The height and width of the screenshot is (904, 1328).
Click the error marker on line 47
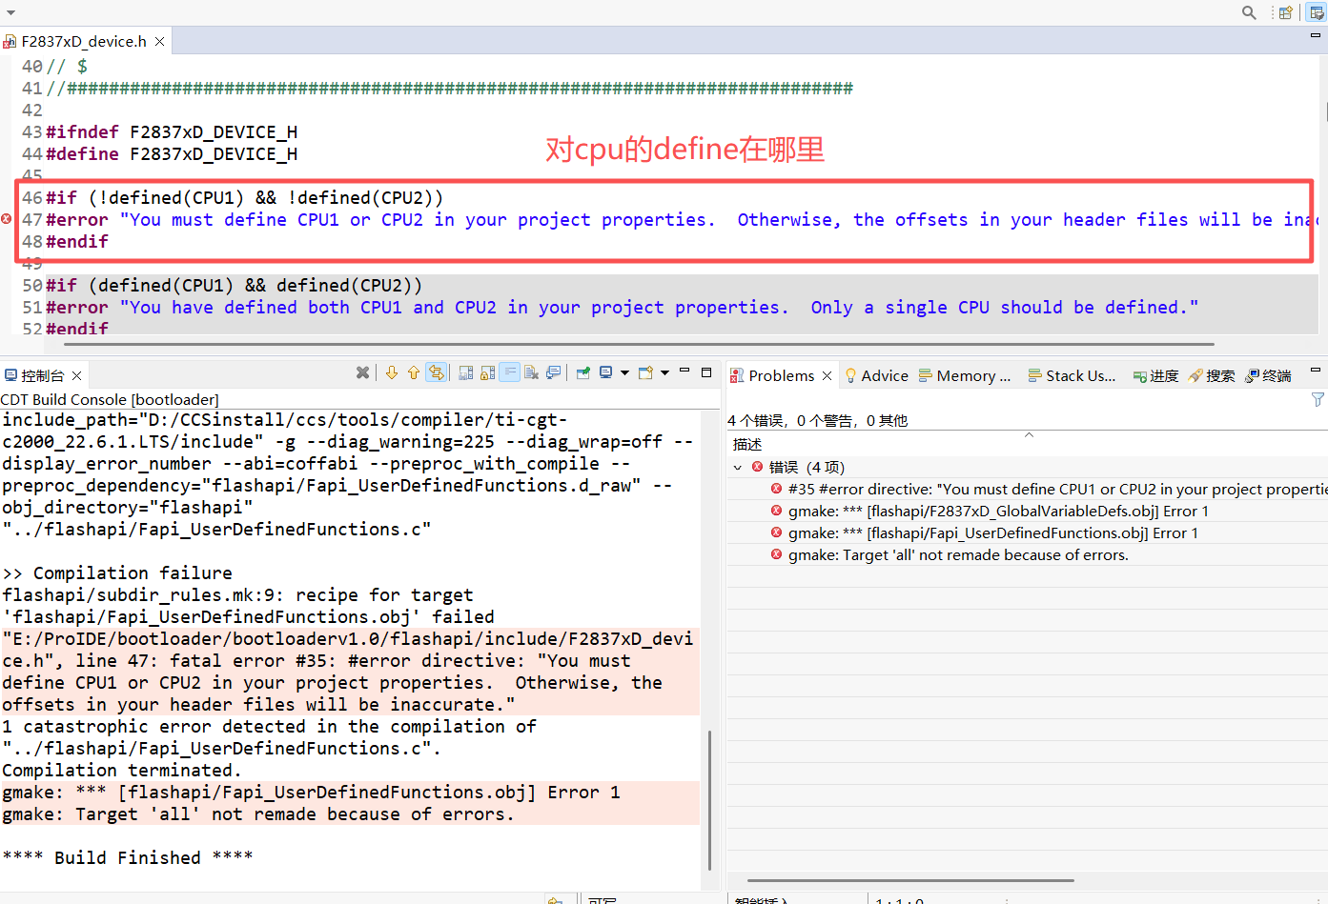[x=7, y=219]
